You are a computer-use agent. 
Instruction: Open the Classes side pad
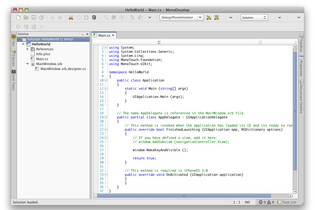pos(13,58)
